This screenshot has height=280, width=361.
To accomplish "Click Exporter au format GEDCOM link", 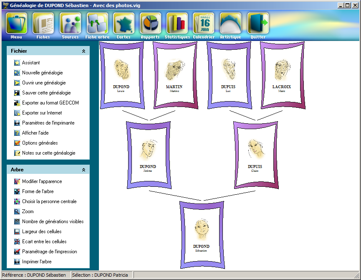I will point(50,103).
